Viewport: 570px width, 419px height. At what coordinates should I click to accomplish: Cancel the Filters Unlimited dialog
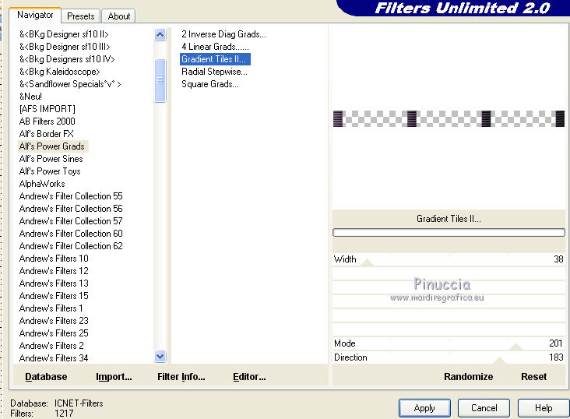click(484, 408)
